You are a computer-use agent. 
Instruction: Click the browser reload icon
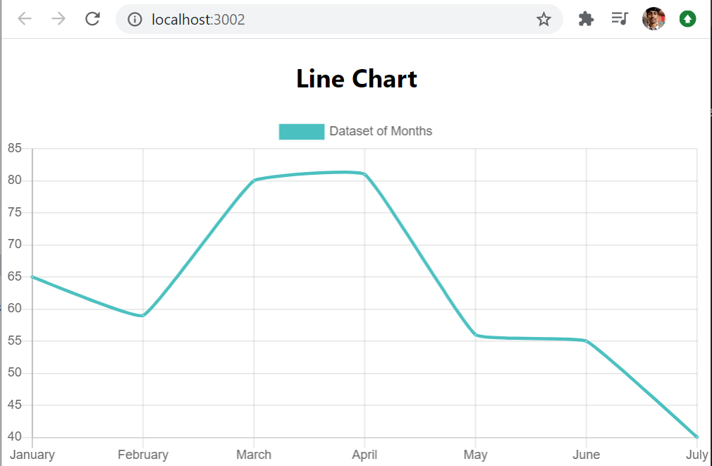[x=92, y=19]
